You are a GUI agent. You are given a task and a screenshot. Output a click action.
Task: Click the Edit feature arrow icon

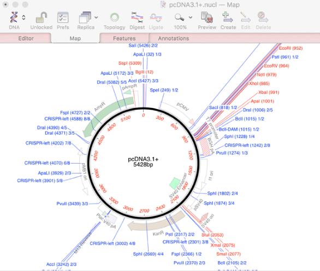click(x=245, y=17)
